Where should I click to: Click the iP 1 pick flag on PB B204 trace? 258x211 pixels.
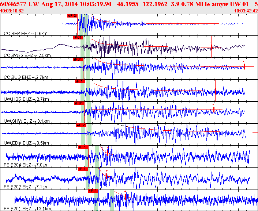[x=83, y=147]
